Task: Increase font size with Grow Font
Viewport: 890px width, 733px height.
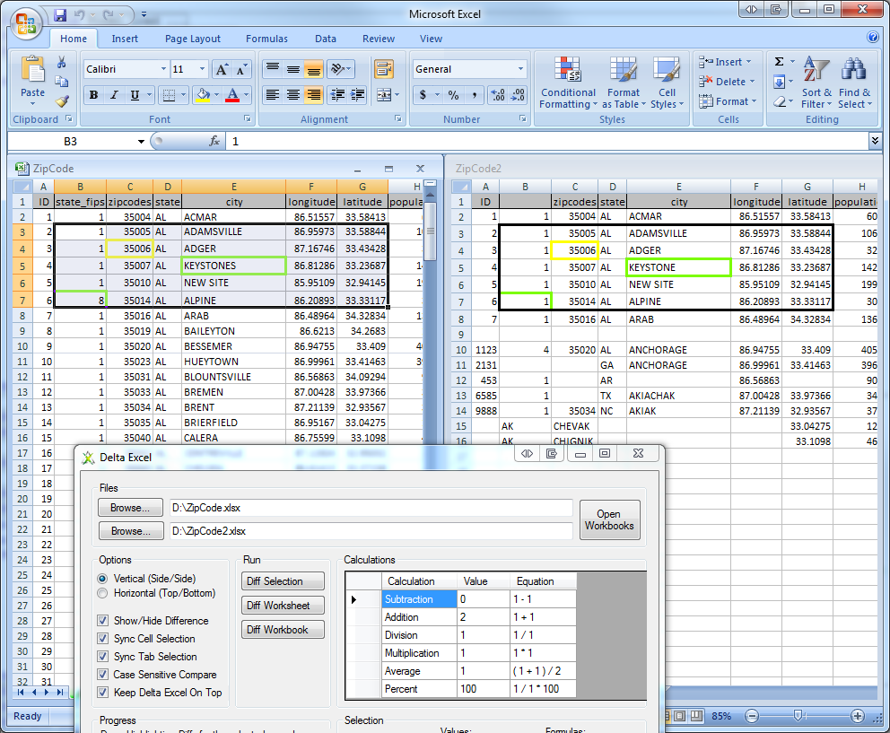Action: tap(222, 69)
